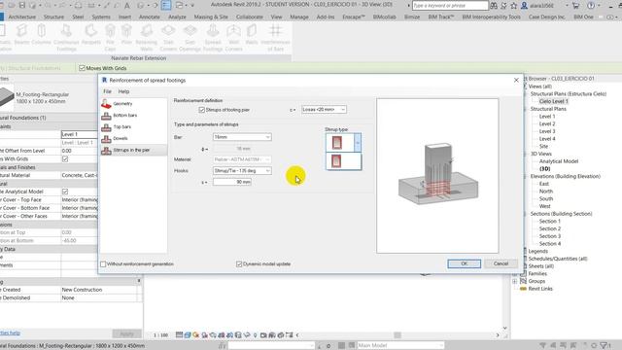Click the favorites star icon in title bar
The height and width of the screenshot is (350, 622).
514,6
